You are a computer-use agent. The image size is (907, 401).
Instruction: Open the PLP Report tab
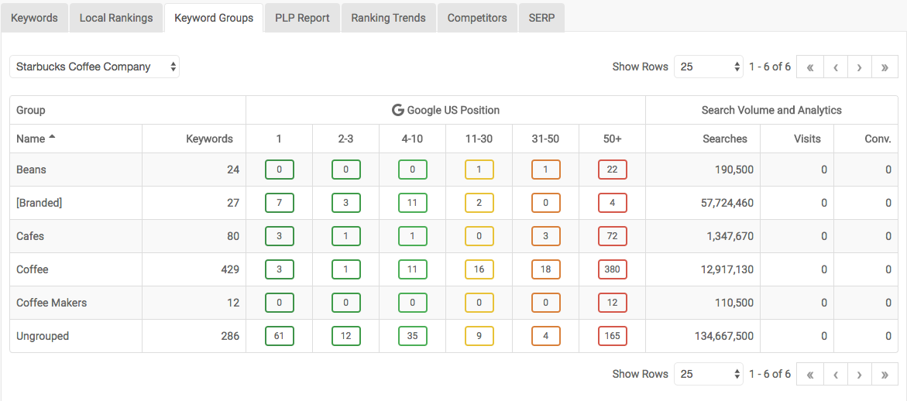coord(302,17)
